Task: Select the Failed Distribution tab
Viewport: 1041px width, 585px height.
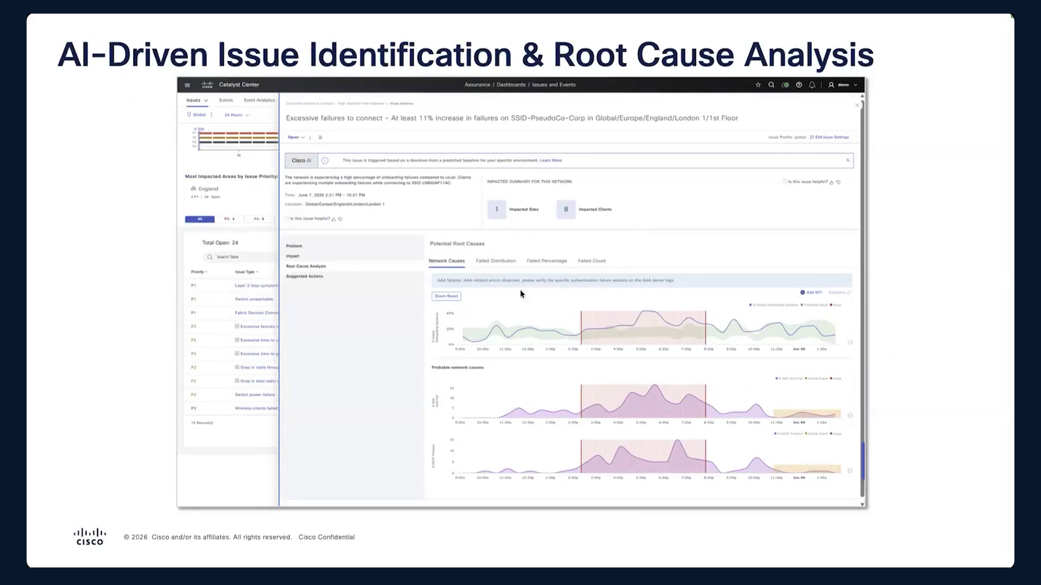Action: tap(496, 261)
